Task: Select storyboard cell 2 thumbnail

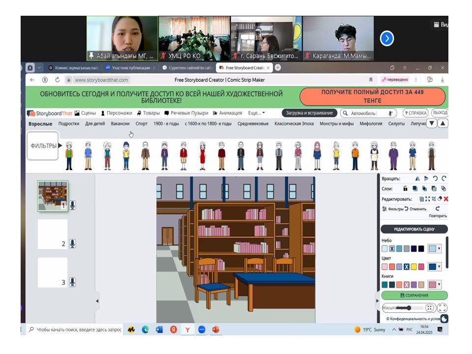Action: tap(53, 234)
